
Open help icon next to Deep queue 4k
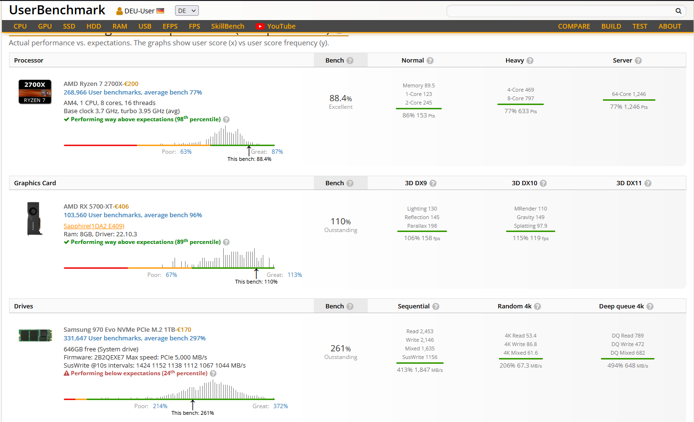[650, 306]
